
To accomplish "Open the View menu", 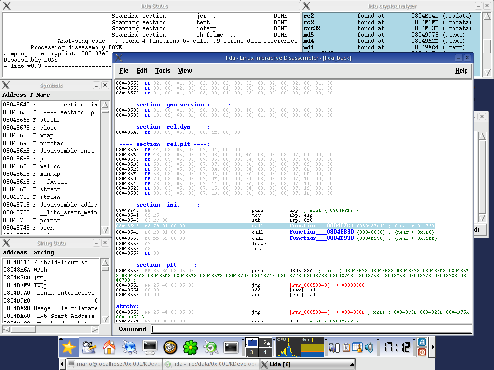I will click(x=185, y=71).
